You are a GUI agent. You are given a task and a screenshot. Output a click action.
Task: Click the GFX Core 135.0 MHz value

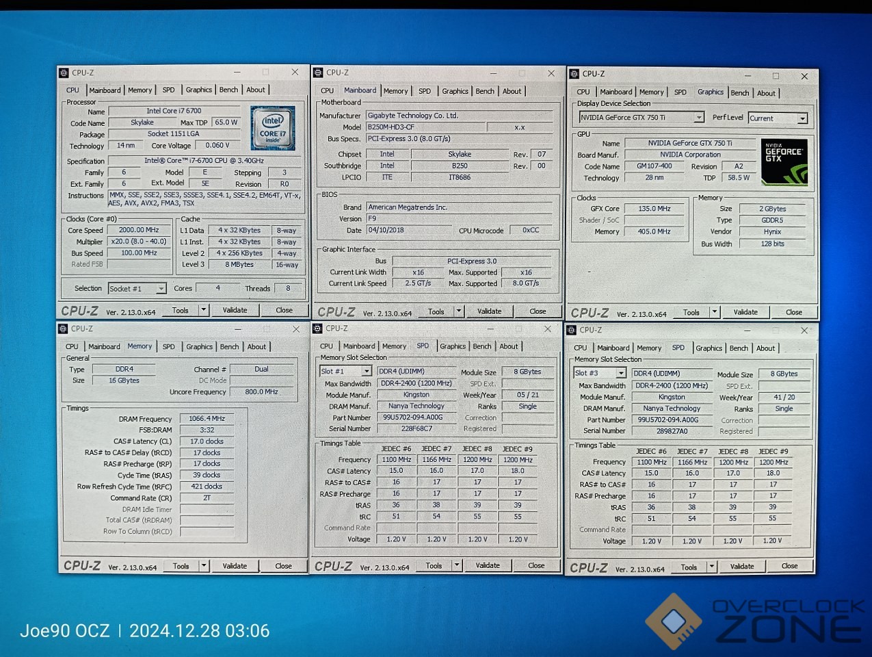click(x=655, y=209)
